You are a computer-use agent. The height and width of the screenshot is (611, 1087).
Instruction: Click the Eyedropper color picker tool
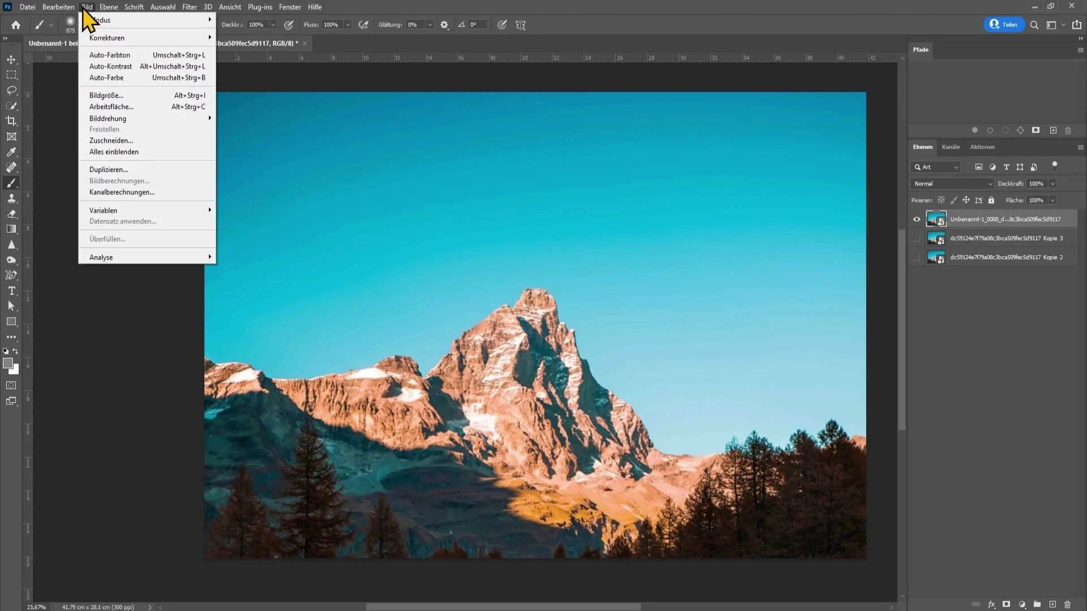[11, 152]
